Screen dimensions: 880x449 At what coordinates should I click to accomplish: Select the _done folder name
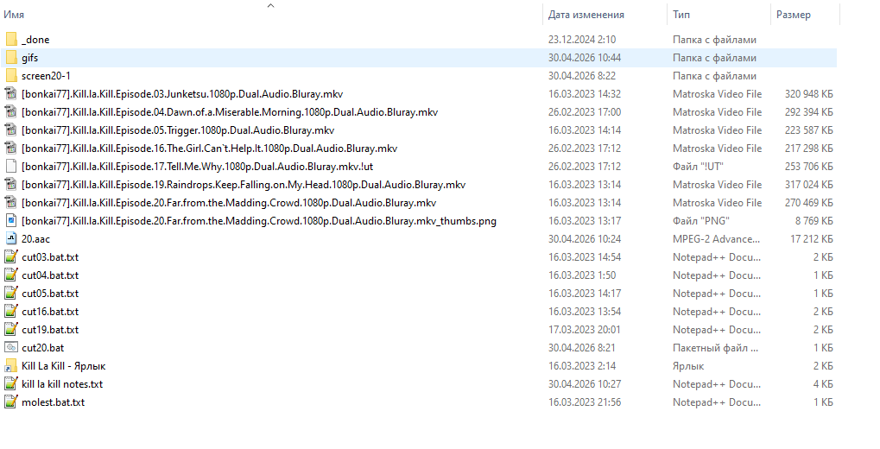(x=35, y=40)
